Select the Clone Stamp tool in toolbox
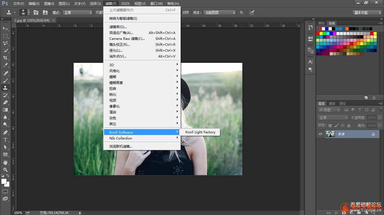 coord(5,88)
